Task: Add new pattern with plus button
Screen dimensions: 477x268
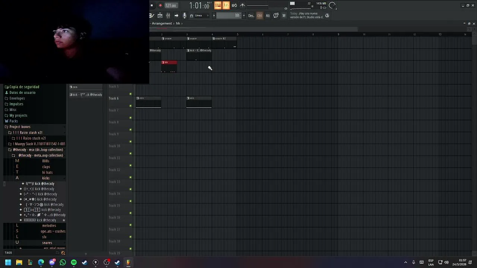Action: coord(244,15)
